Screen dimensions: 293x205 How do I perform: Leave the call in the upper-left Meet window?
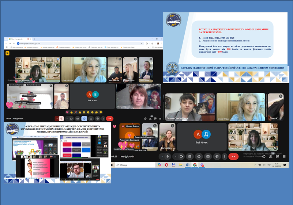coord(110,118)
